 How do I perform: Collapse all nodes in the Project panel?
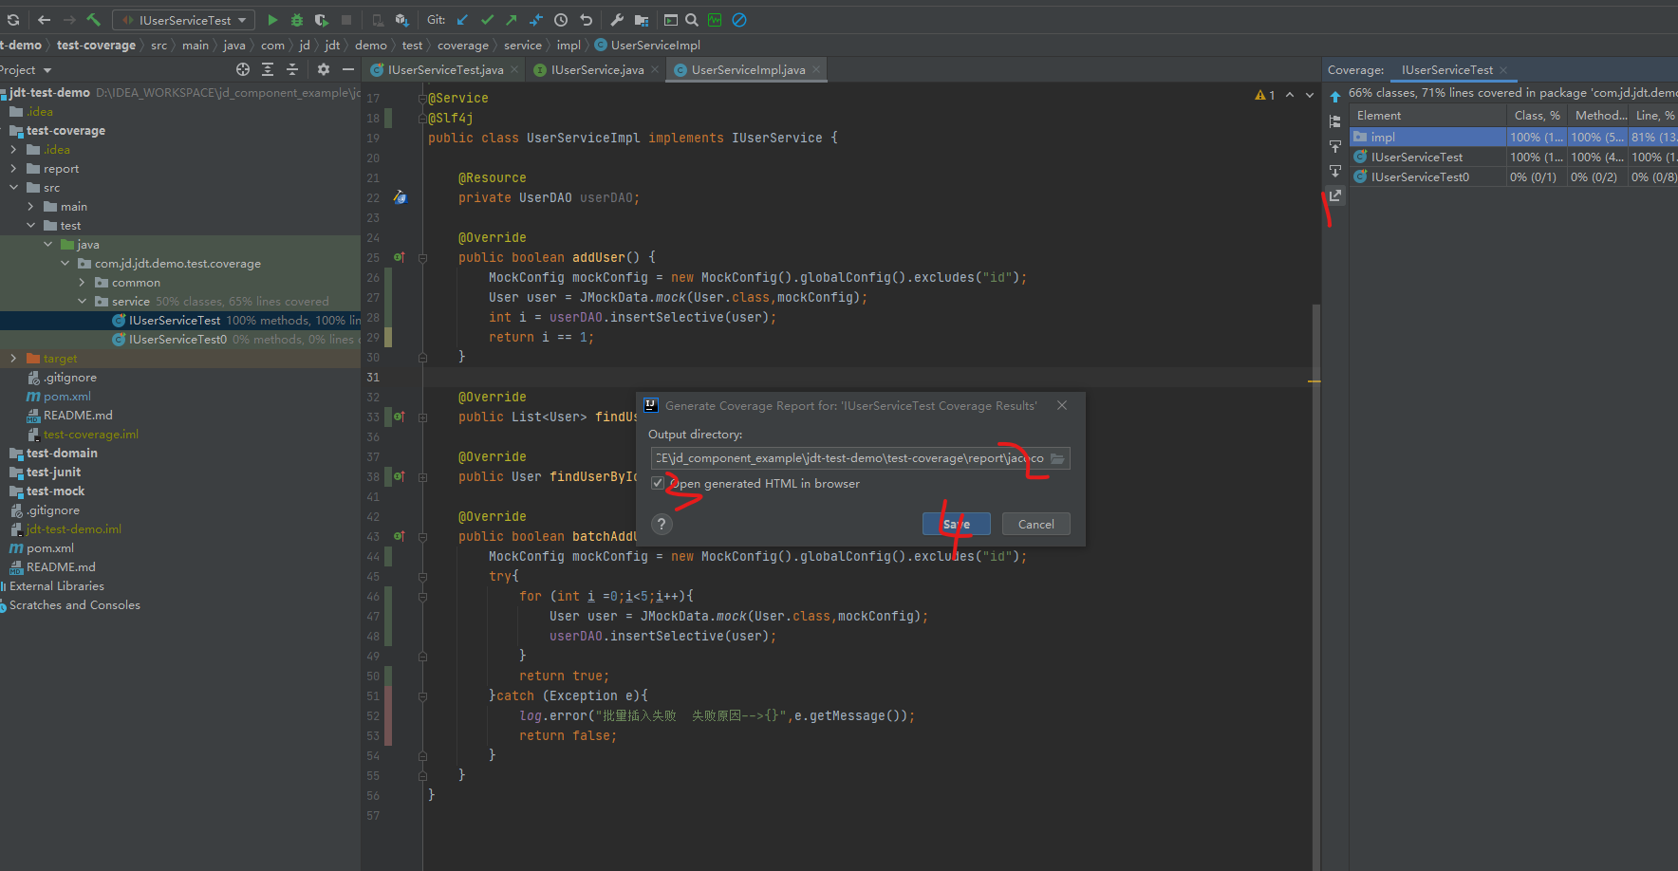tap(292, 69)
